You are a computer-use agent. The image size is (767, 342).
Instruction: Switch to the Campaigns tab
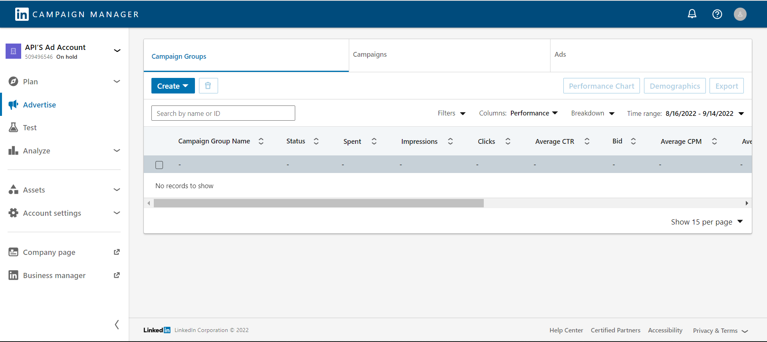pyautogui.click(x=370, y=54)
